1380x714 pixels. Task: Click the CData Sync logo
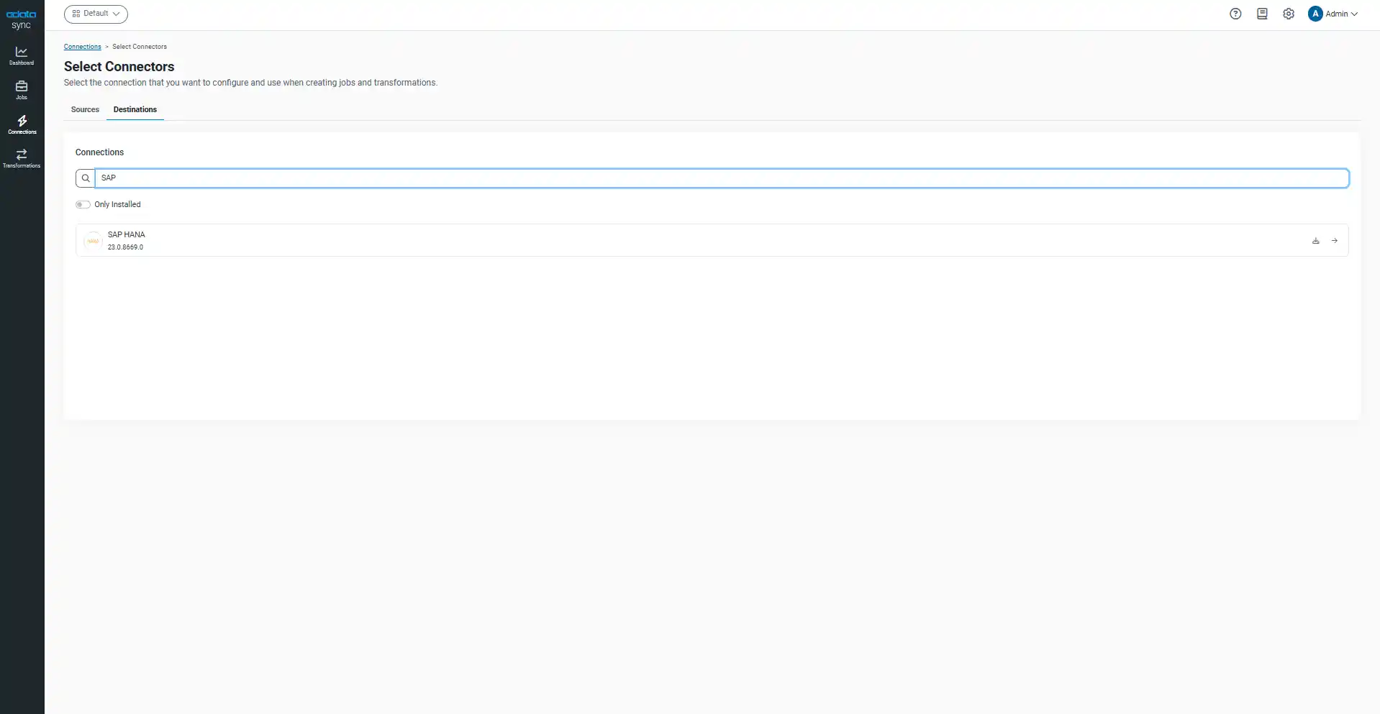tap(21, 19)
